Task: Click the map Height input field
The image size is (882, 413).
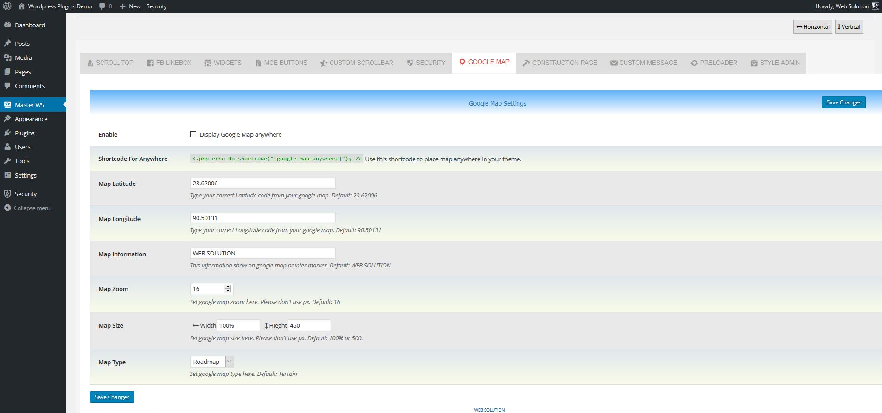Action: [309, 325]
